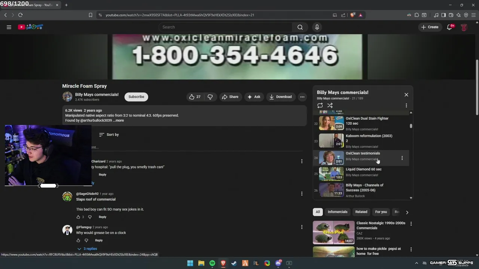Dislike the Miracle Foam Spray video

click(210, 97)
